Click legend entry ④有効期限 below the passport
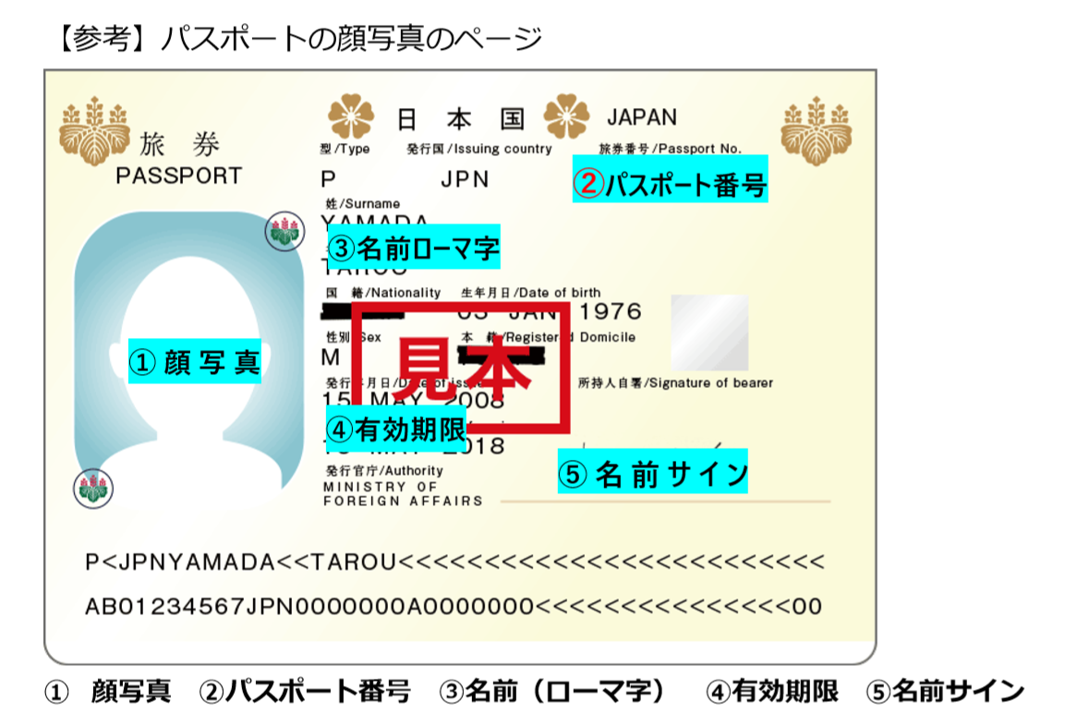 coord(772,691)
